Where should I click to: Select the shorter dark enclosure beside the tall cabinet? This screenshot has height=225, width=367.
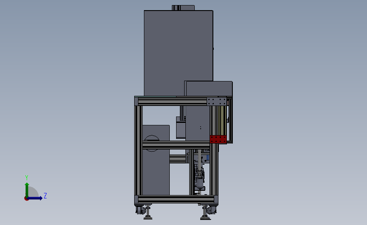coord(208,89)
